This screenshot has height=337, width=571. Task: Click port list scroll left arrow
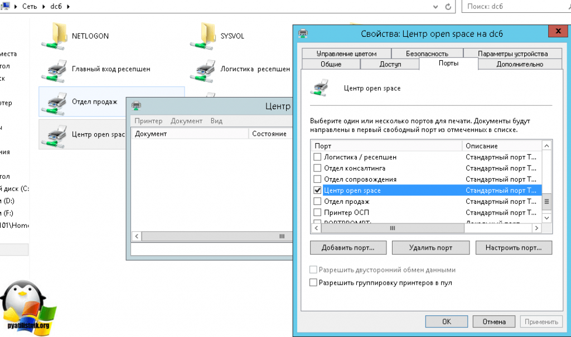pyautogui.click(x=317, y=228)
